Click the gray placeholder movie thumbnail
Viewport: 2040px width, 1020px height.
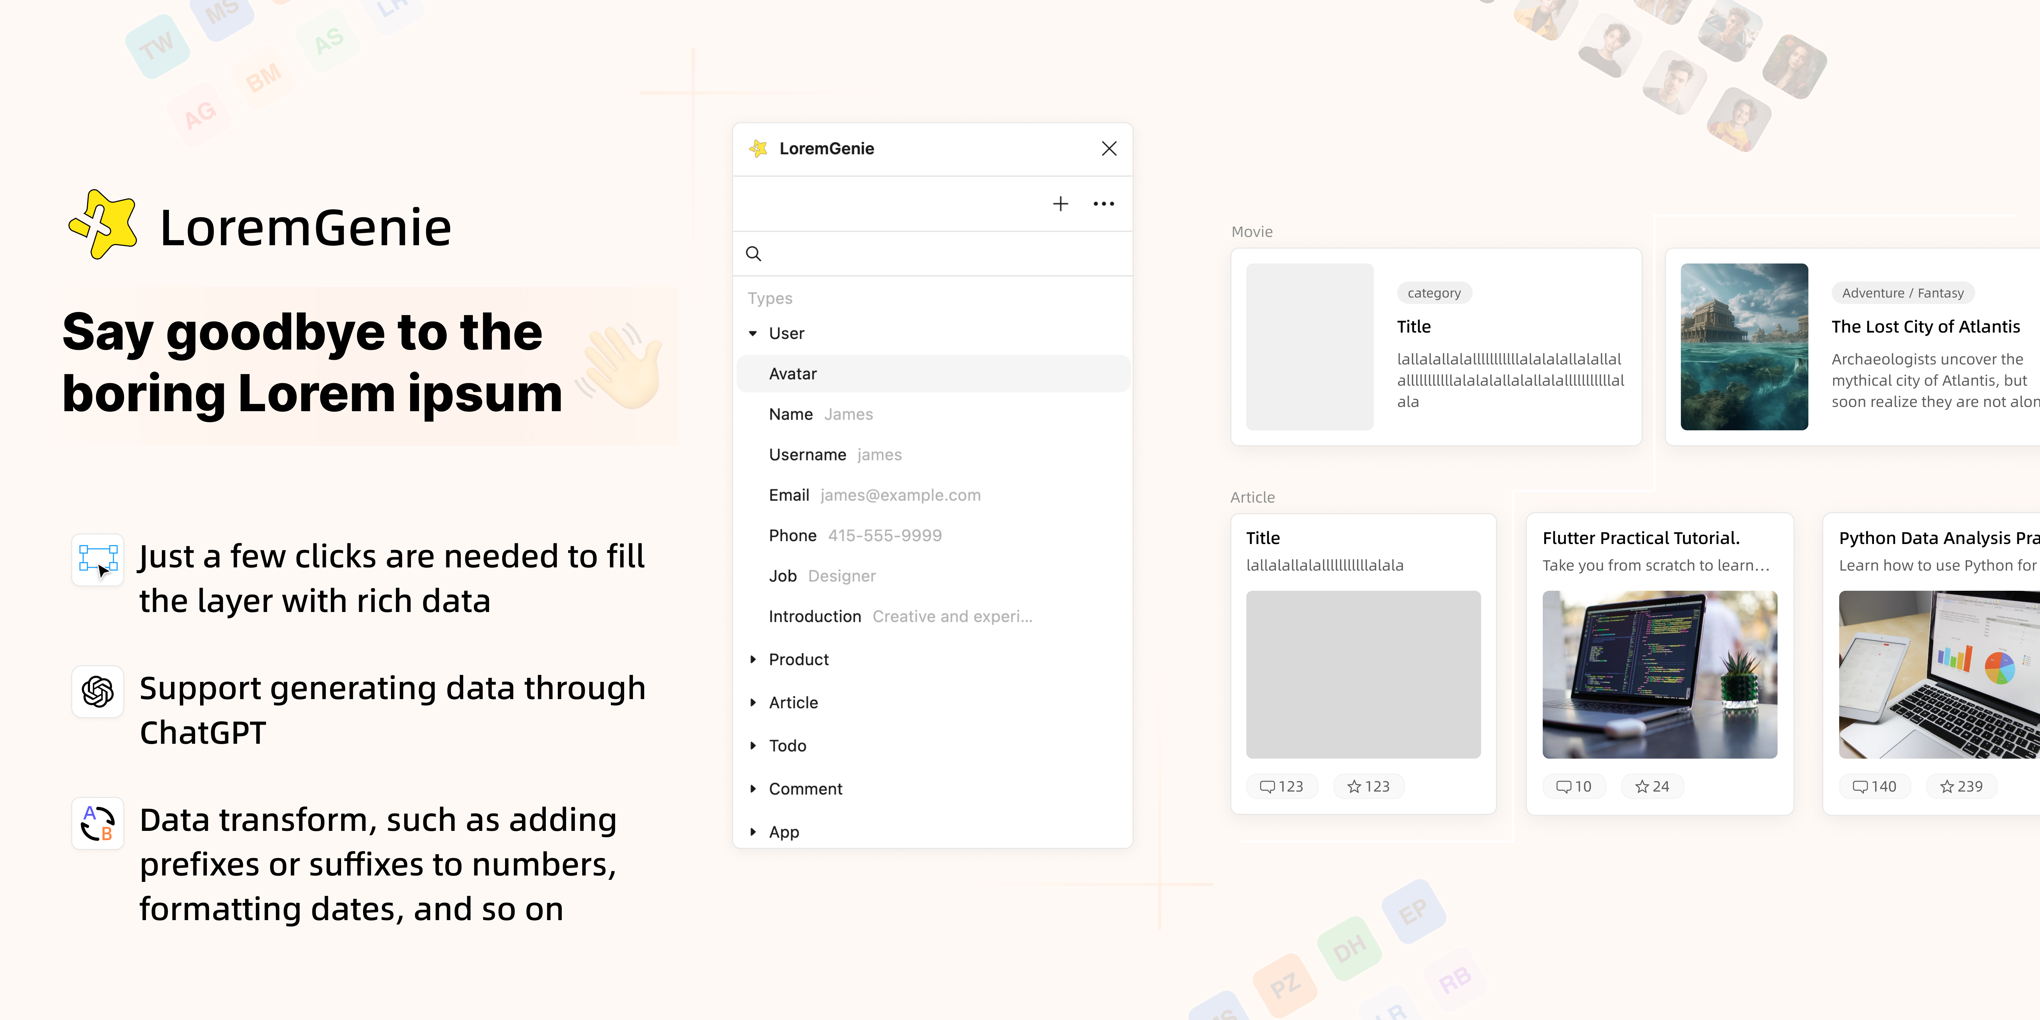(x=1310, y=347)
